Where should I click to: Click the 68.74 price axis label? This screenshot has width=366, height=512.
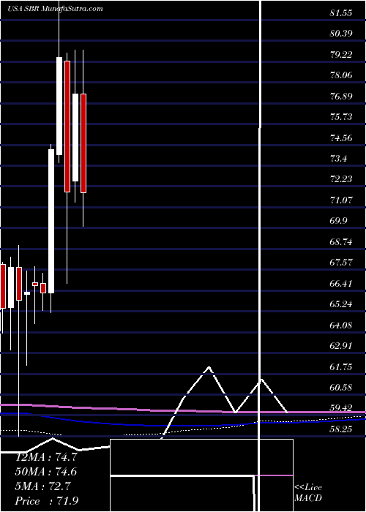pos(341,242)
